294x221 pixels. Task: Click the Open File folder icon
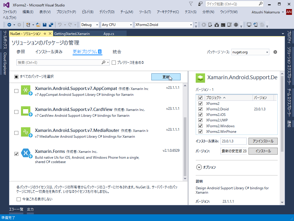coord(38,25)
